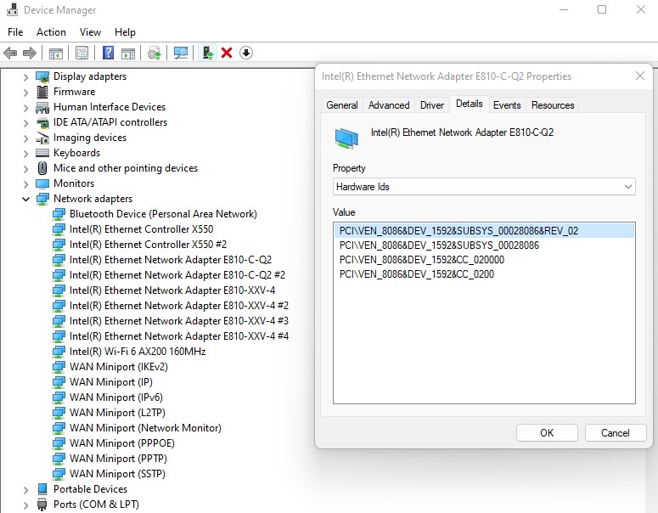Close the E810-C-Q2 Properties dialog
The height and width of the screenshot is (513, 658).
[x=640, y=76]
